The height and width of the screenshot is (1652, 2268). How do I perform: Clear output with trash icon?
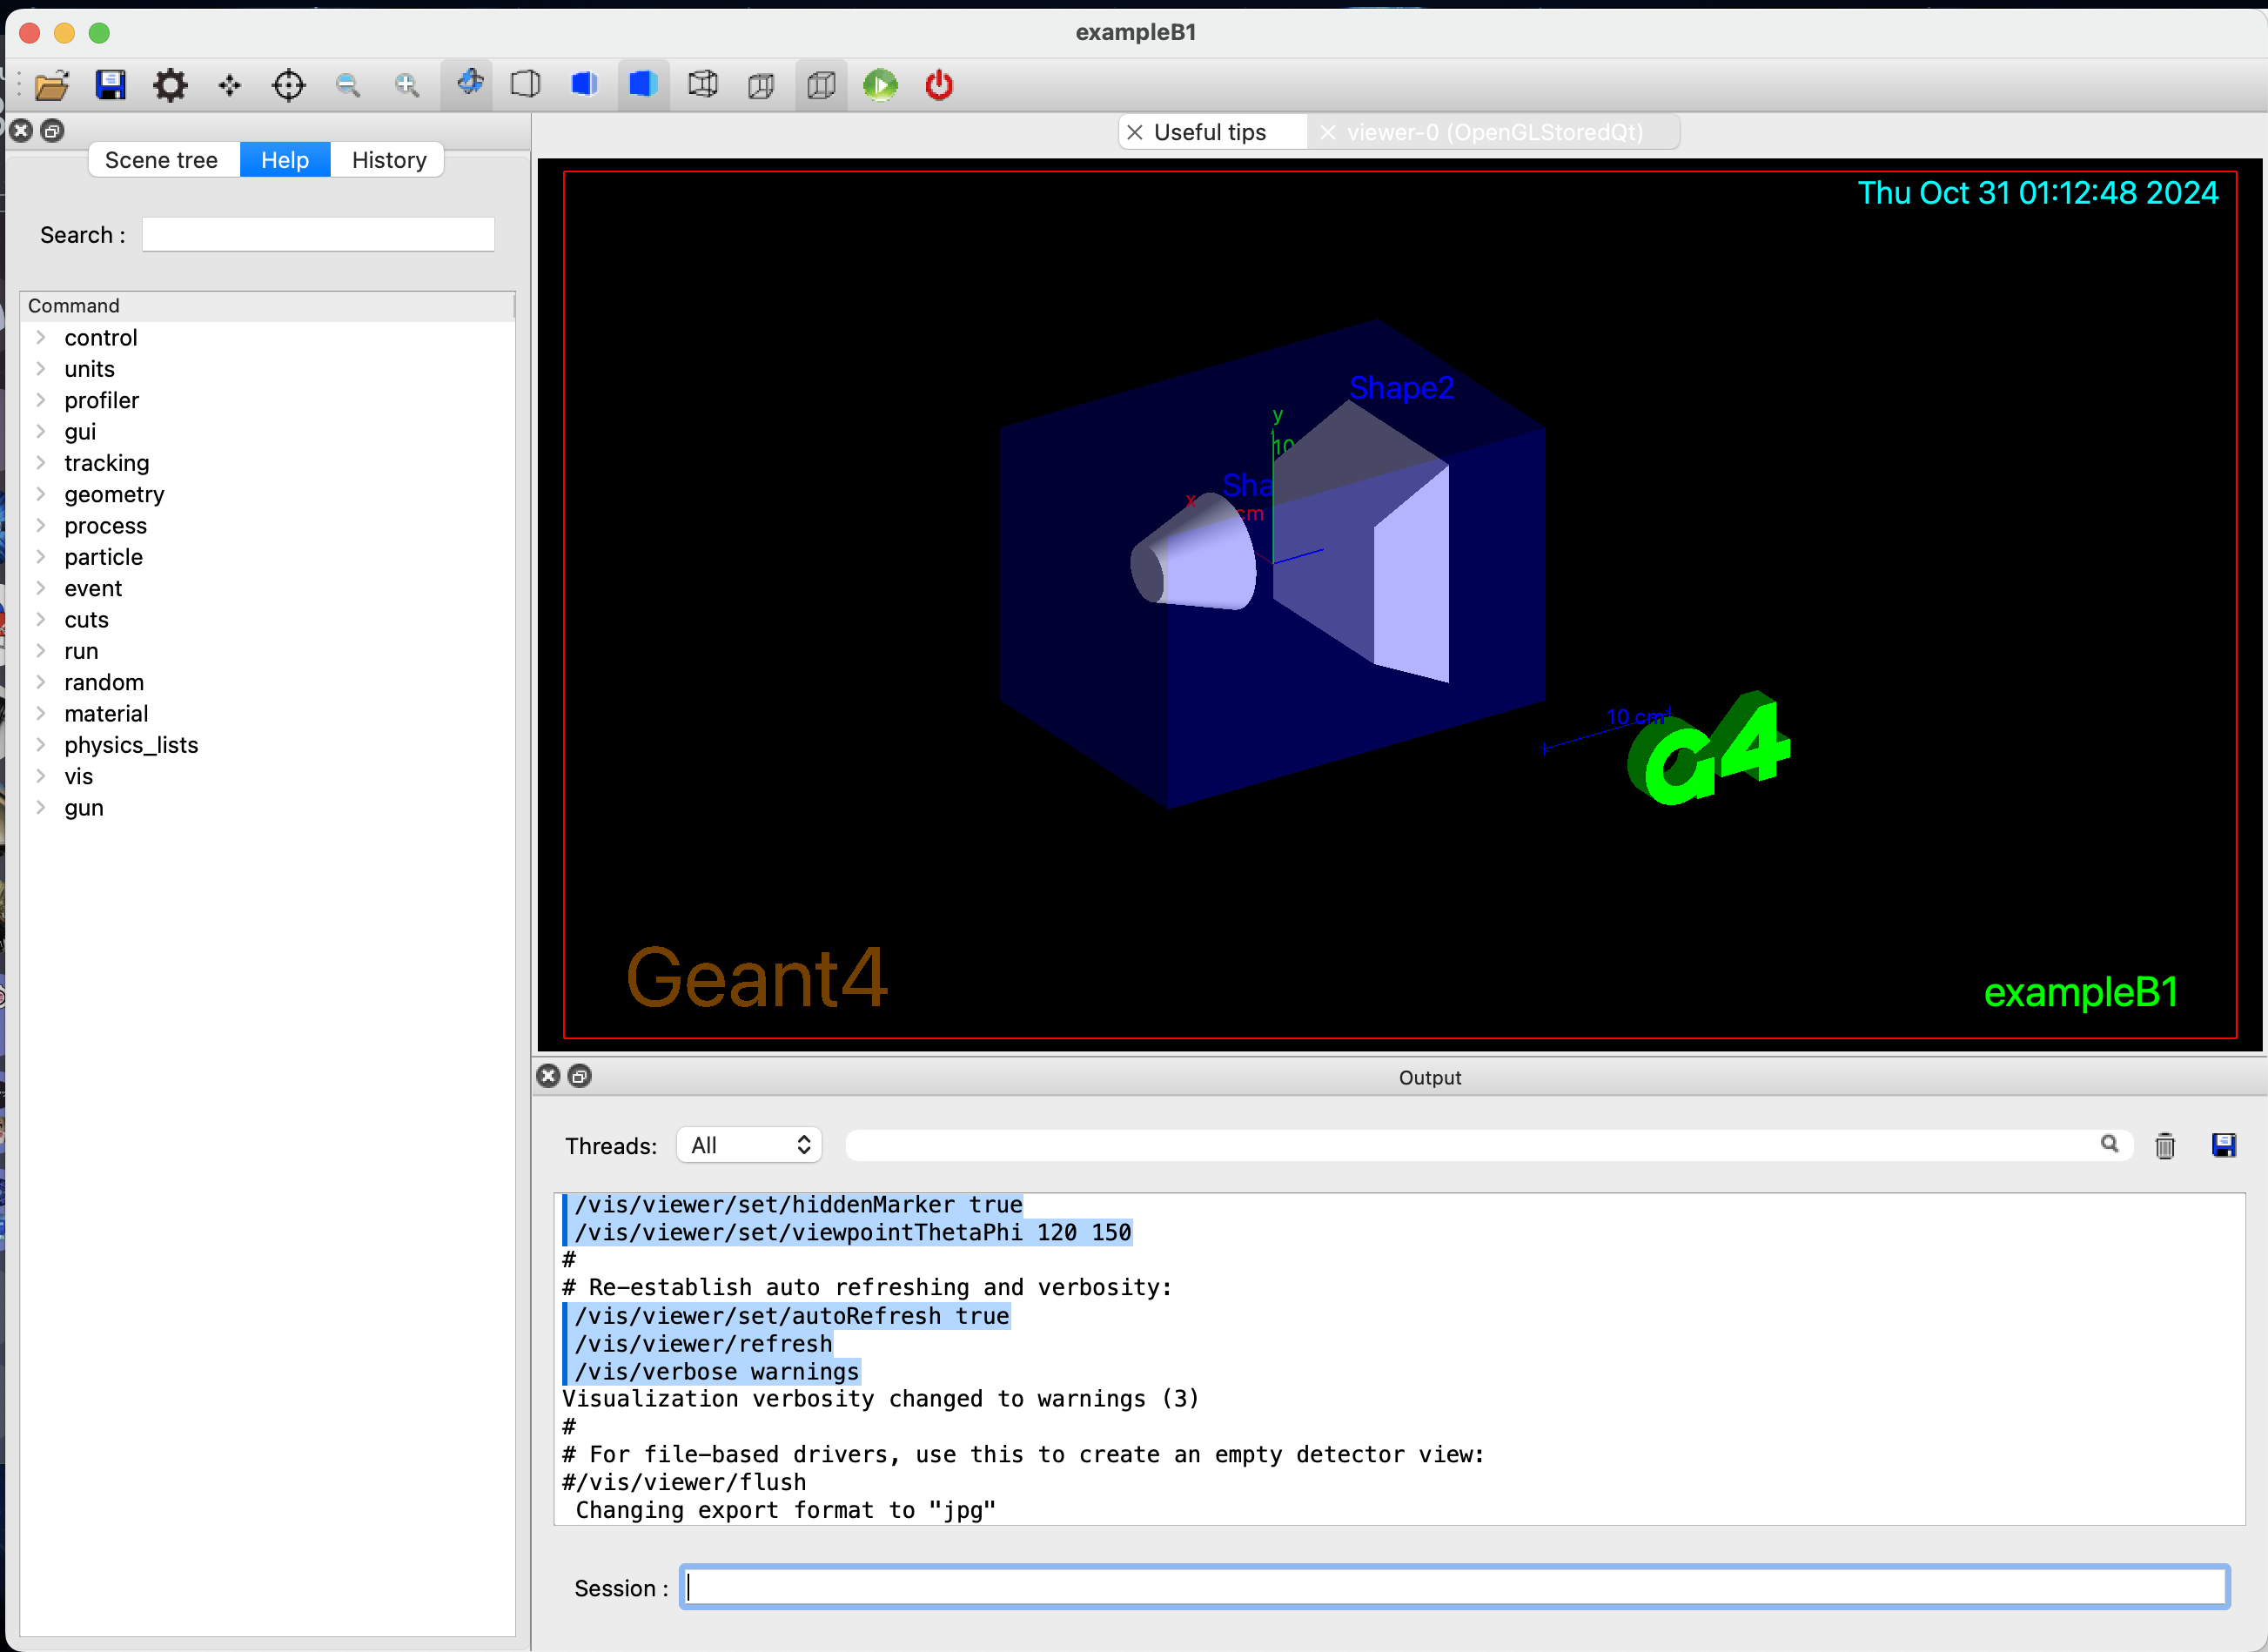[2165, 1145]
